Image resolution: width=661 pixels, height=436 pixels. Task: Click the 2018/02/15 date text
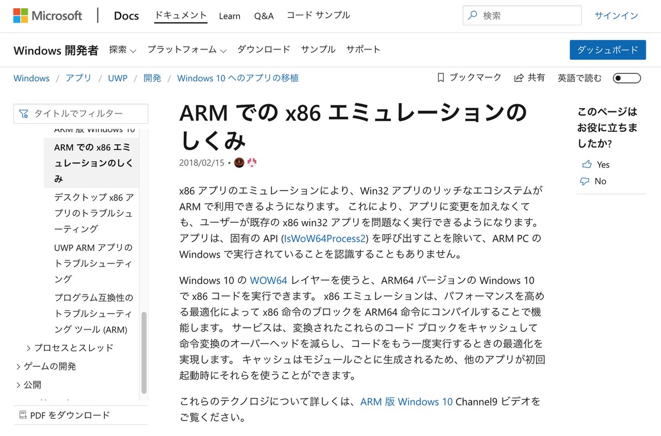[x=202, y=163]
